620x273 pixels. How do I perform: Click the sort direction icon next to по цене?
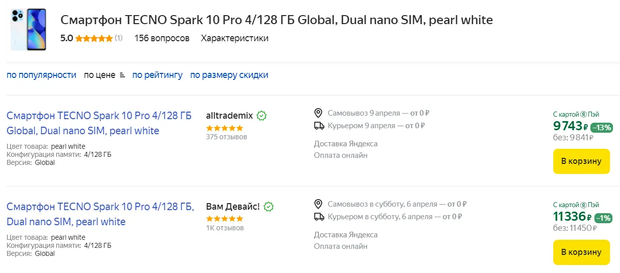point(122,75)
